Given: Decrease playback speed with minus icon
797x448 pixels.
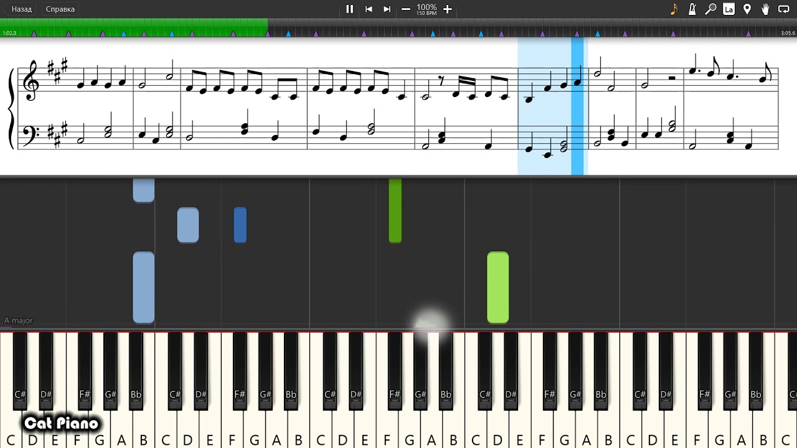Looking at the screenshot, I should (x=406, y=9).
